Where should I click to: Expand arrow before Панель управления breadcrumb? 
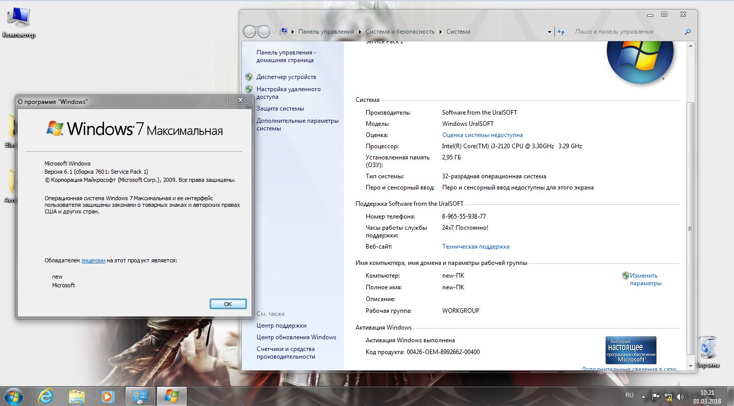(293, 32)
